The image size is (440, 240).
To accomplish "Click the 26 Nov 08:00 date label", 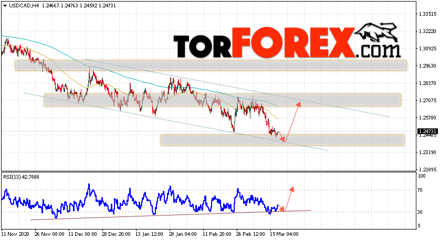I will coord(49,234).
